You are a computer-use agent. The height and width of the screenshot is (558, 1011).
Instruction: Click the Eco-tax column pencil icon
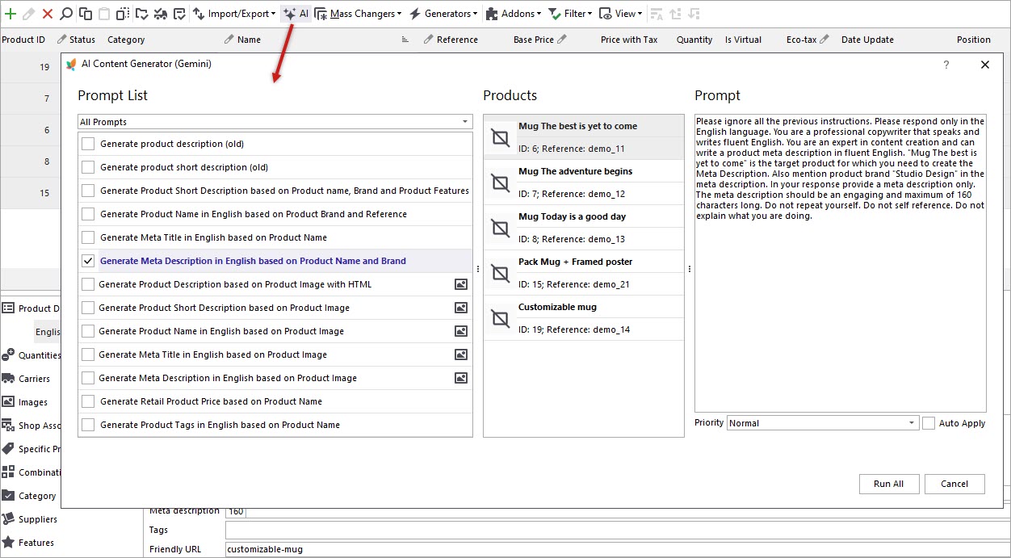click(824, 39)
